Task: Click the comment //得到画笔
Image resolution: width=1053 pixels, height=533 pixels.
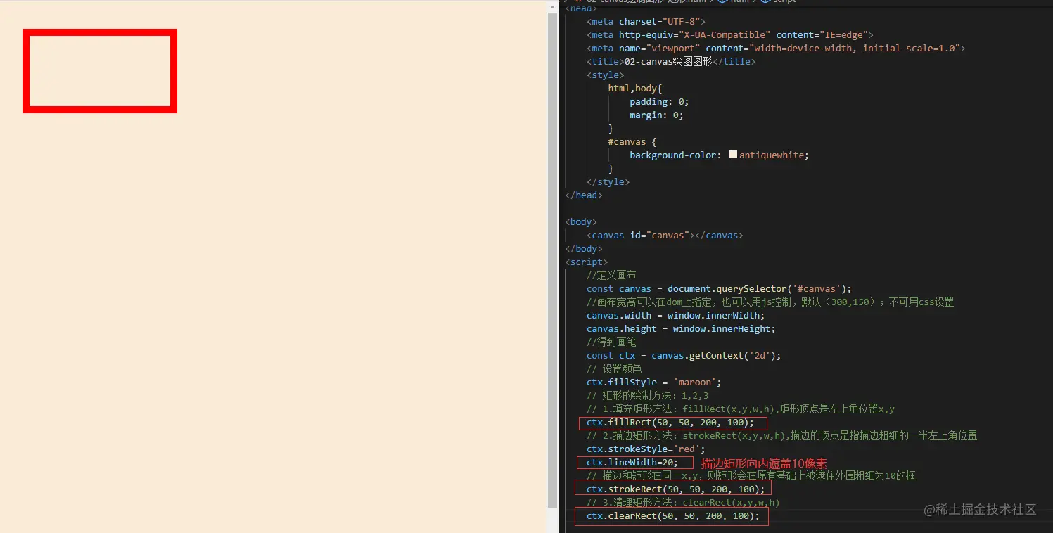Action: [611, 342]
